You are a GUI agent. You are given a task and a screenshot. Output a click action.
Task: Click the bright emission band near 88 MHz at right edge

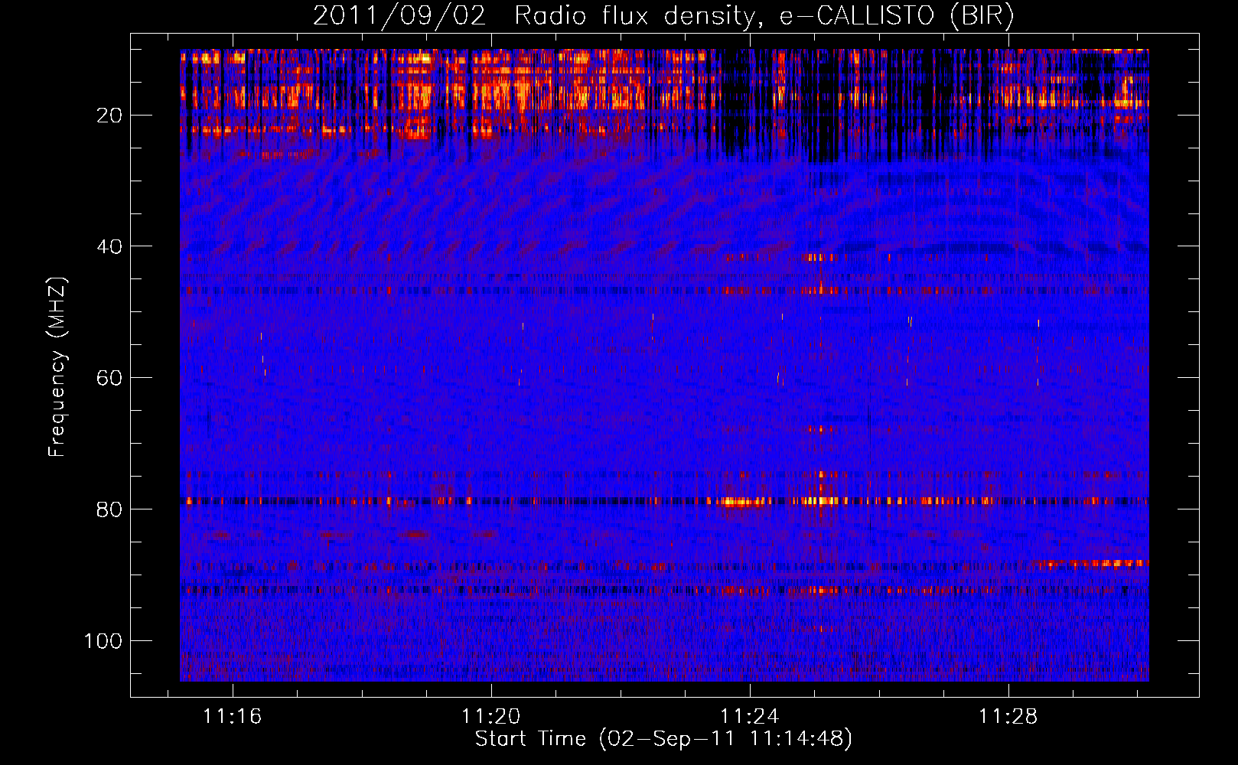point(1090,564)
